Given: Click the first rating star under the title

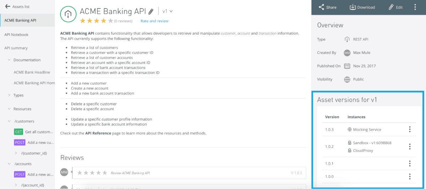Looking at the screenshot, I should pos(83,21).
